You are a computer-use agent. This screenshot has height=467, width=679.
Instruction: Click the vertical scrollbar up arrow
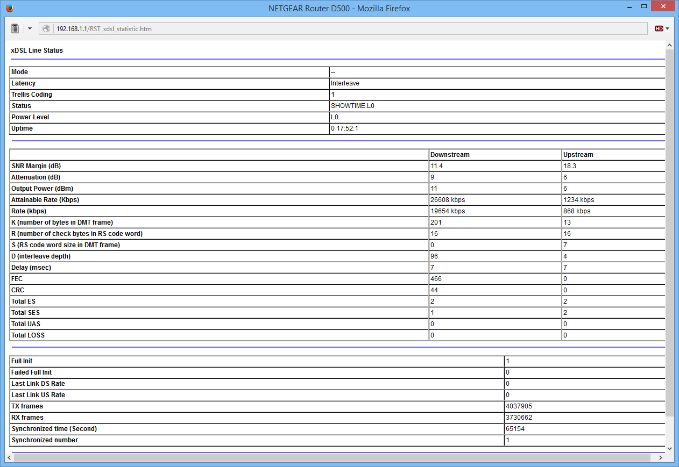click(670, 45)
